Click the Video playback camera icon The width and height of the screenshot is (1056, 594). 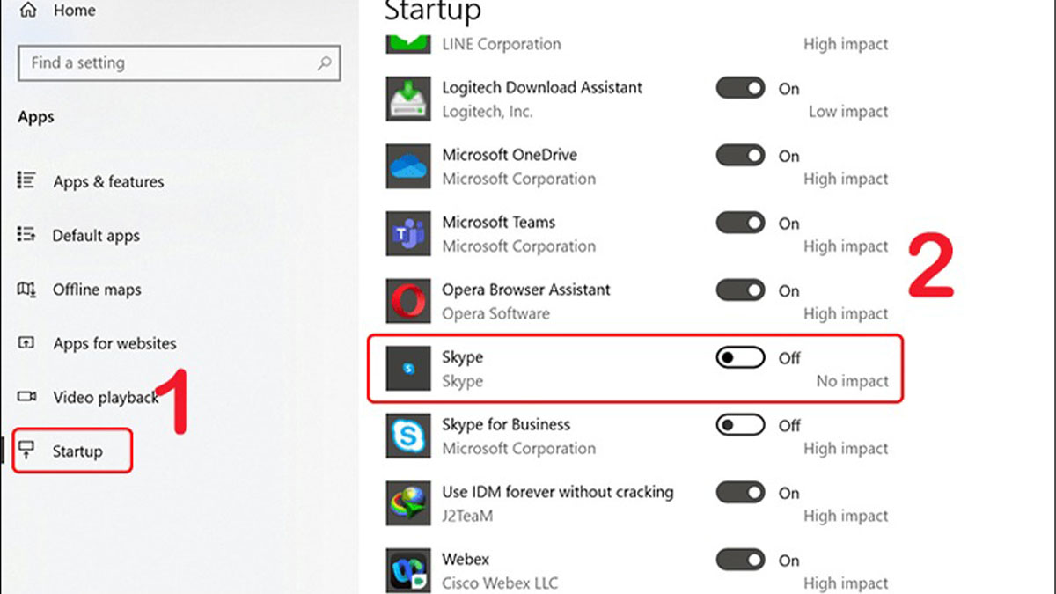click(x=26, y=397)
